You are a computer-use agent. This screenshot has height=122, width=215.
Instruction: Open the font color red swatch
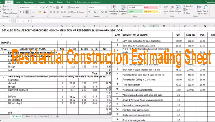coord(45,12)
